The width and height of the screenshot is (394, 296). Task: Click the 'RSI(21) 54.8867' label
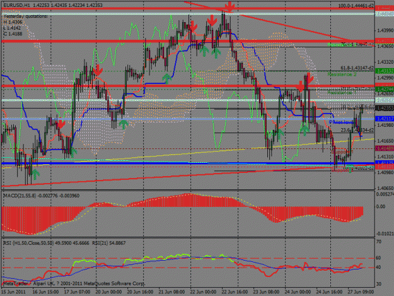109,243
